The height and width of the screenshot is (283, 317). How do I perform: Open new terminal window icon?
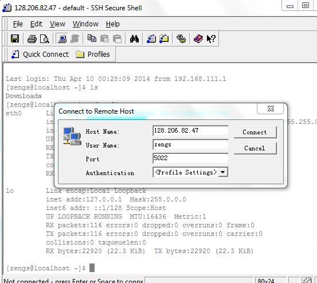pos(151,38)
